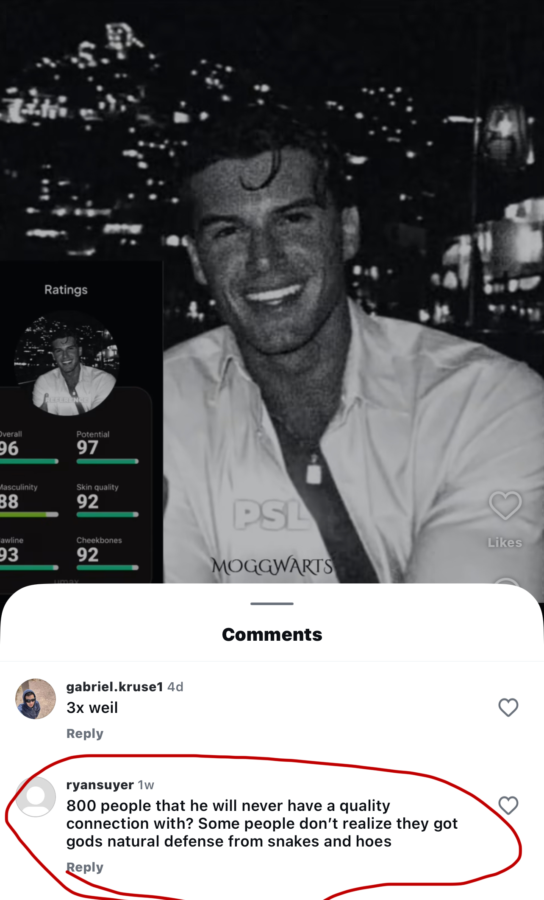The image size is (544, 900).
Task: Tap the Likes heart icon on video
Action: pyautogui.click(x=505, y=505)
